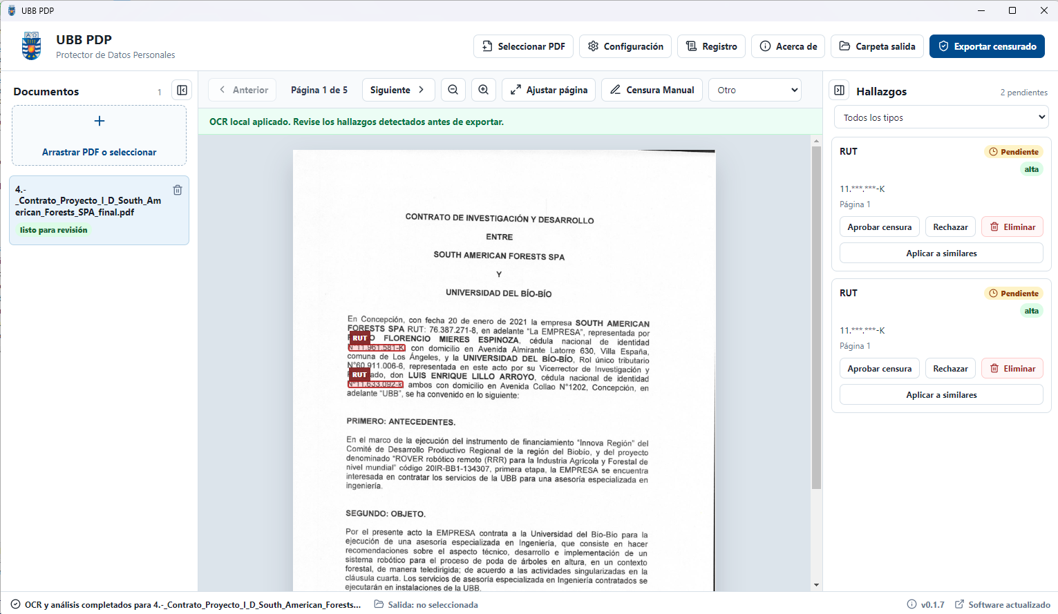Export the censored PDF
1058x614 pixels.
(x=987, y=46)
